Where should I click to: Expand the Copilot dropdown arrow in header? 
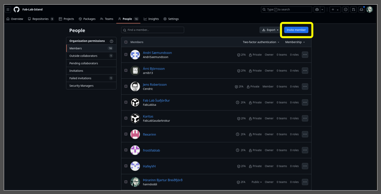coord(322,10)
